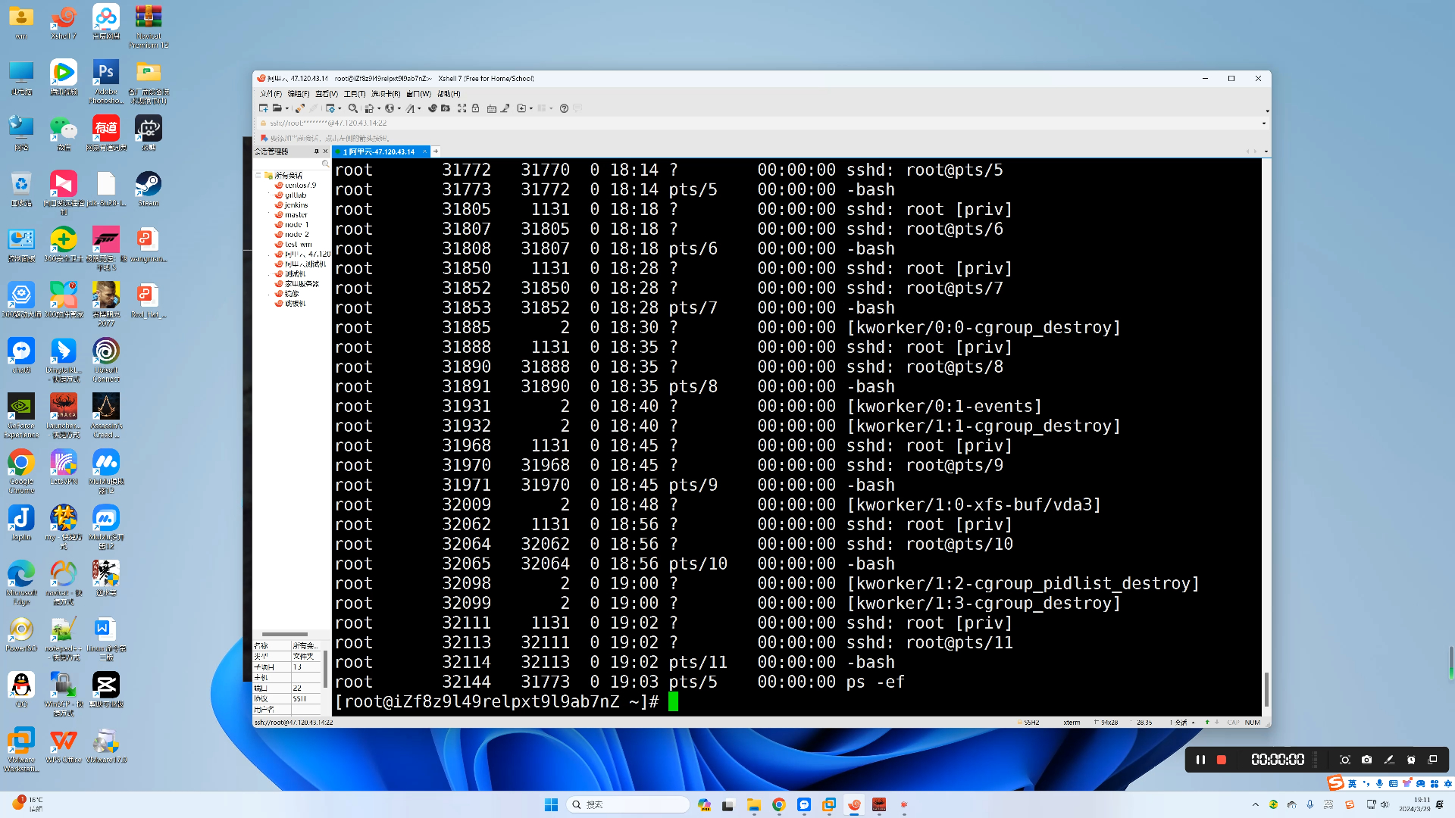
Task: Select the 阿里云-47.120.43.14 session tab
Action: tap(380, 151)
